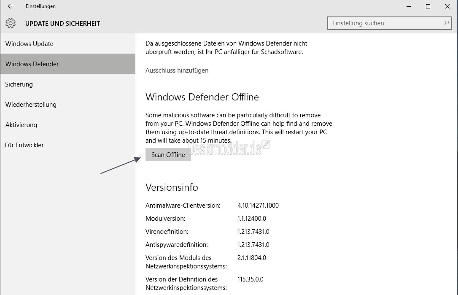Maximize the Einstellungen window

point(428,6)
